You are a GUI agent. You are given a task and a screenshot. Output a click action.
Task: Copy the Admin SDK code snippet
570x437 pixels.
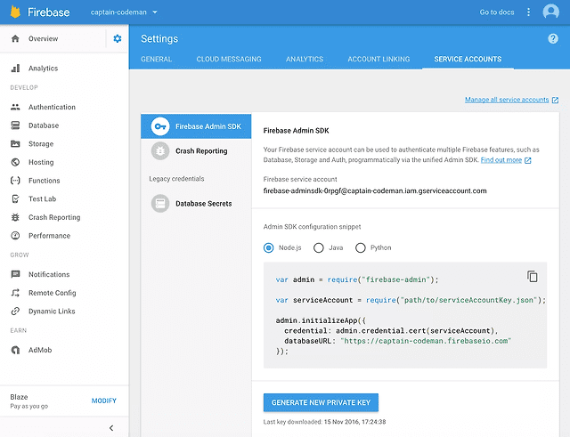click(532, 276)
